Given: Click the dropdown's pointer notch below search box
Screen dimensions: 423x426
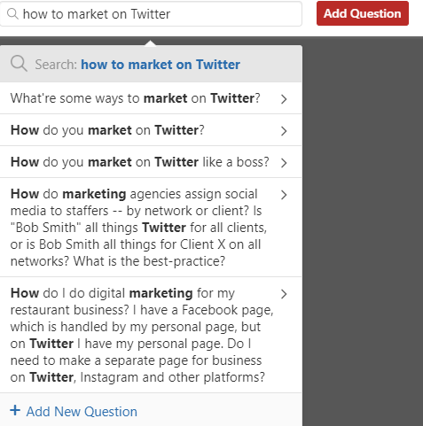Looking at the screenshot, I should (x=151, y=43).
